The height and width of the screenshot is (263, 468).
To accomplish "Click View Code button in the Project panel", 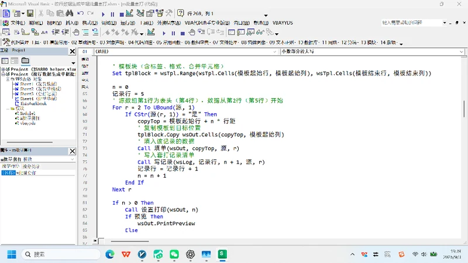I will (5, 61).
